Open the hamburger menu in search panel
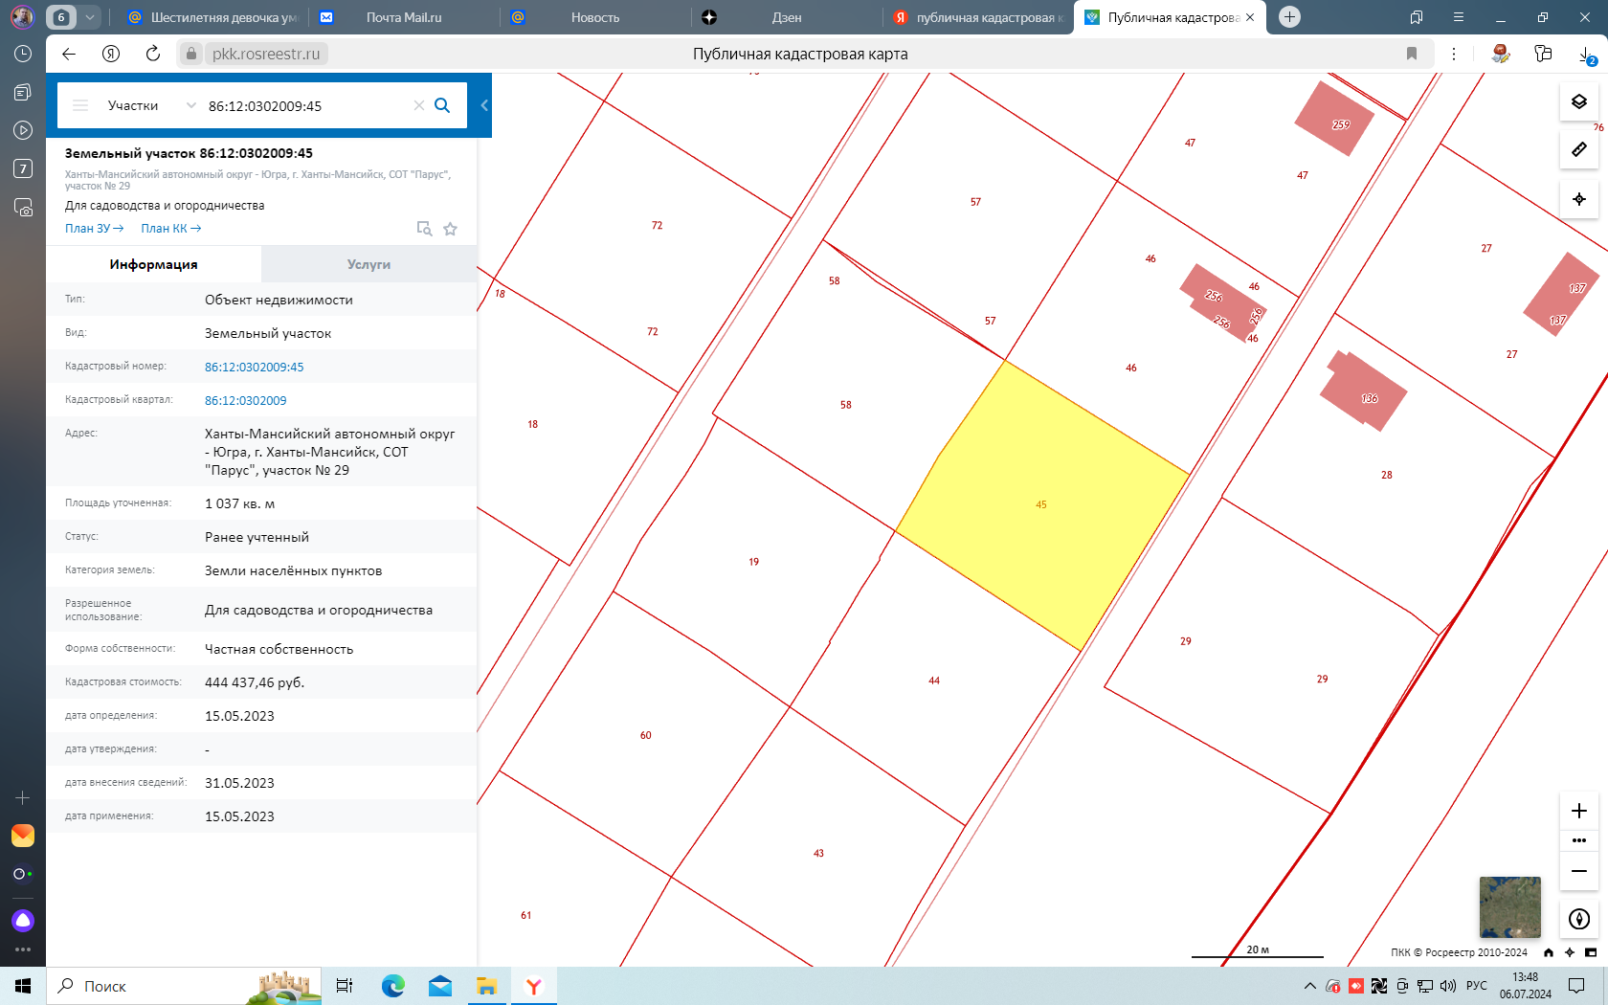The height and width of the screenshot is (1005, 1608). pos(80,105)
